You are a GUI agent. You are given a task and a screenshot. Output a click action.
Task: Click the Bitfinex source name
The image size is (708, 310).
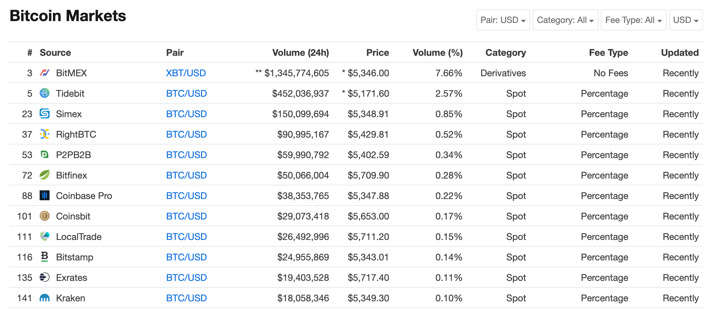coord(72,175)
